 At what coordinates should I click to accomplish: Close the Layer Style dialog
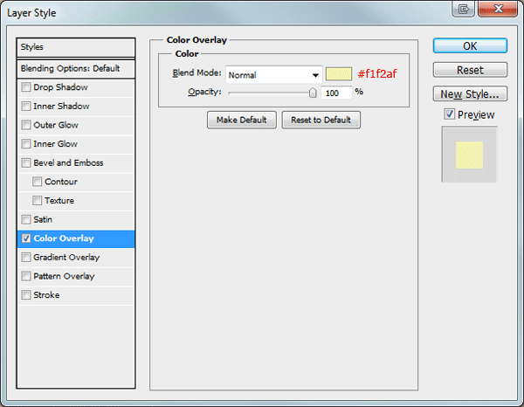tap(498, 9)
